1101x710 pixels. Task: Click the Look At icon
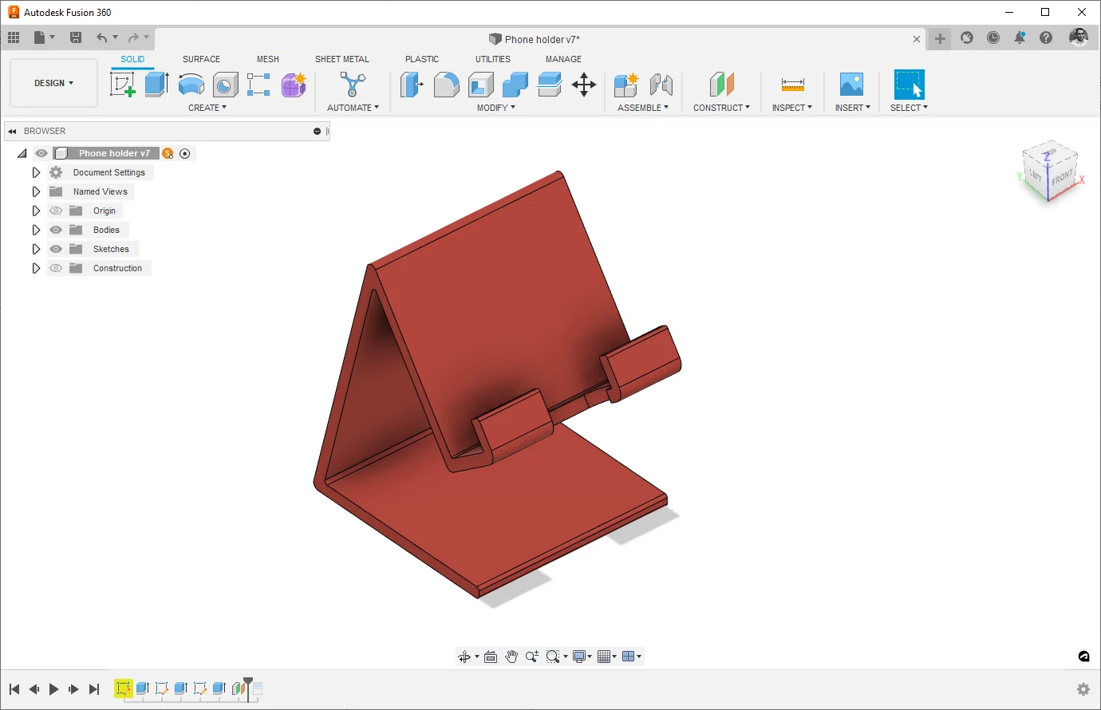click(491, 657)
